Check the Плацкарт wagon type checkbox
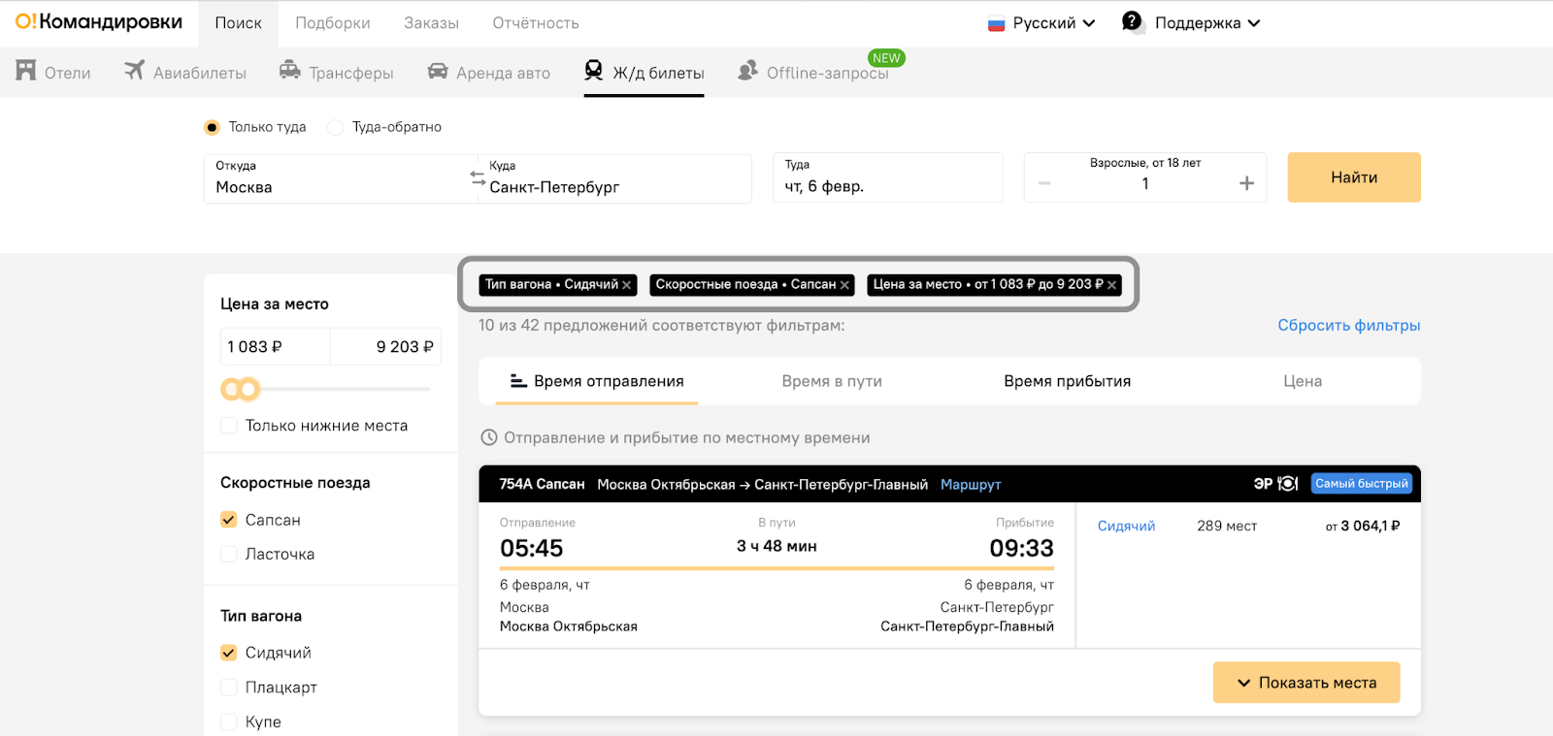 click(229, 688)
